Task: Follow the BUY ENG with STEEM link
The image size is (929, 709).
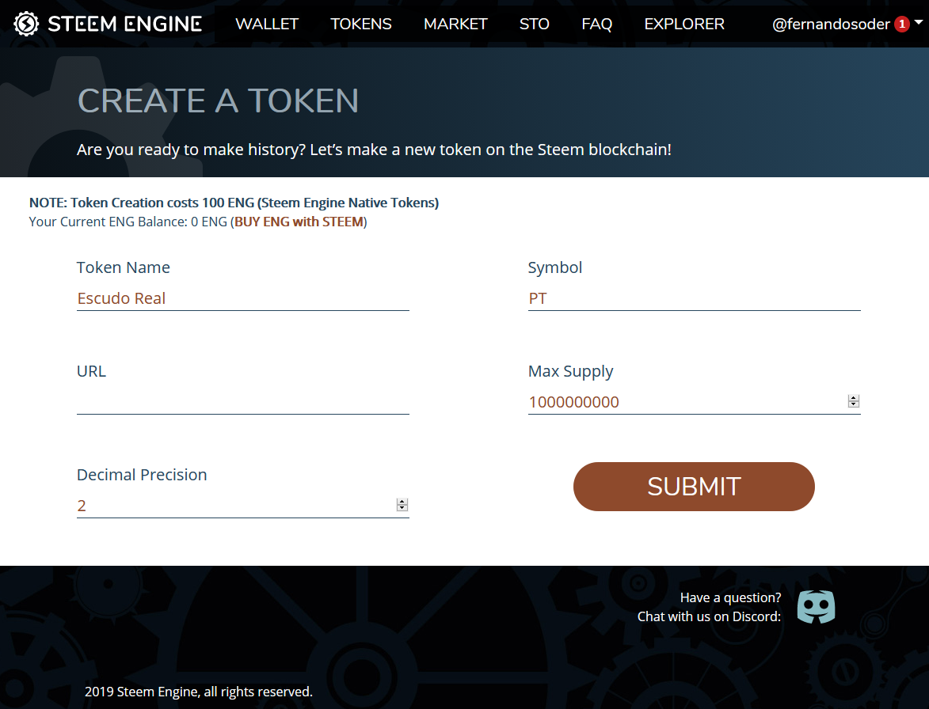Action: (299, 222)
